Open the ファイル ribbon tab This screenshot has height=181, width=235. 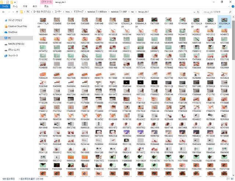tap(5, 6)
